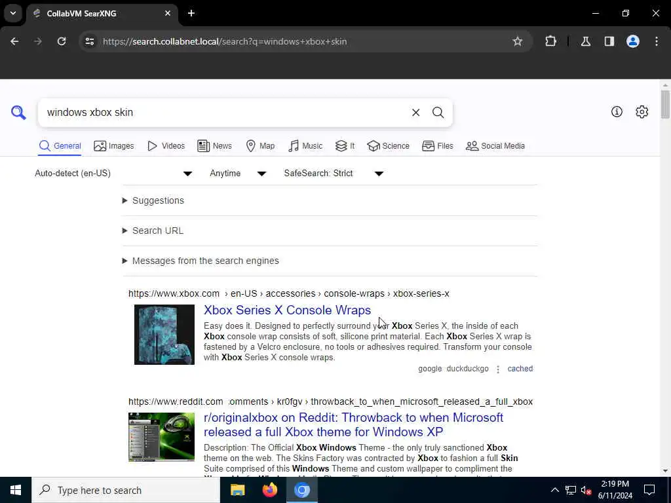Bookmark this page with the star icon
The image size is (671, 503).
point(518,41)
